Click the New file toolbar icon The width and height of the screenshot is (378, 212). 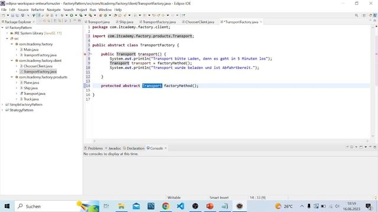[4, 15]
